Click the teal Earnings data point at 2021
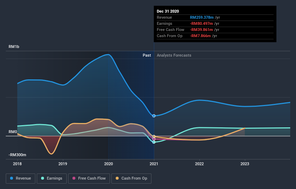Viewport: 296px width, 189px height. [x=154, y=142]
